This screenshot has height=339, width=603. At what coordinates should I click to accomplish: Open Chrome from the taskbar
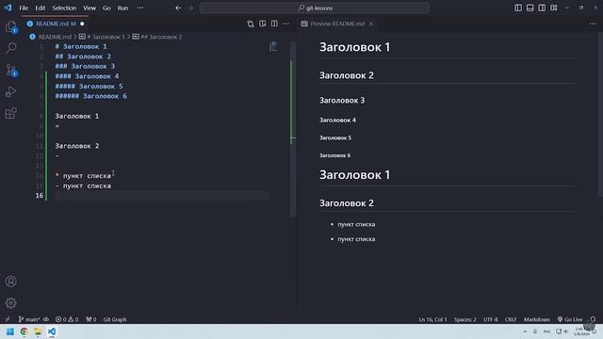coord(24,331)
